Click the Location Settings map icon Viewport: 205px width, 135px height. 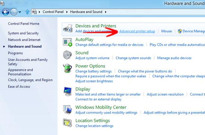click(67, 123)
